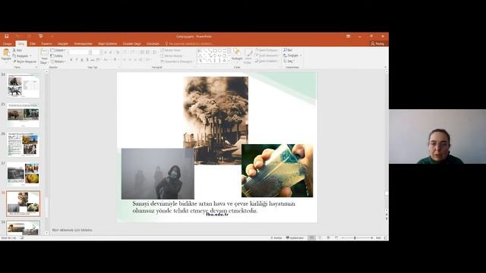Toggle the Notlar notes pane
The height and width of the screenshot is (273, 486).
(276, 238)
